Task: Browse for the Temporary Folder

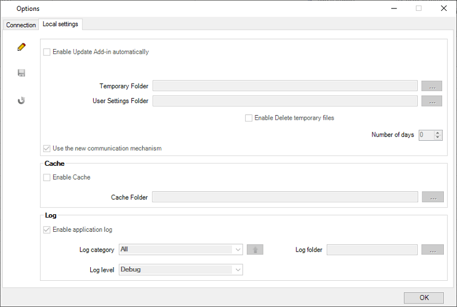Action: [x=432, y=86]
